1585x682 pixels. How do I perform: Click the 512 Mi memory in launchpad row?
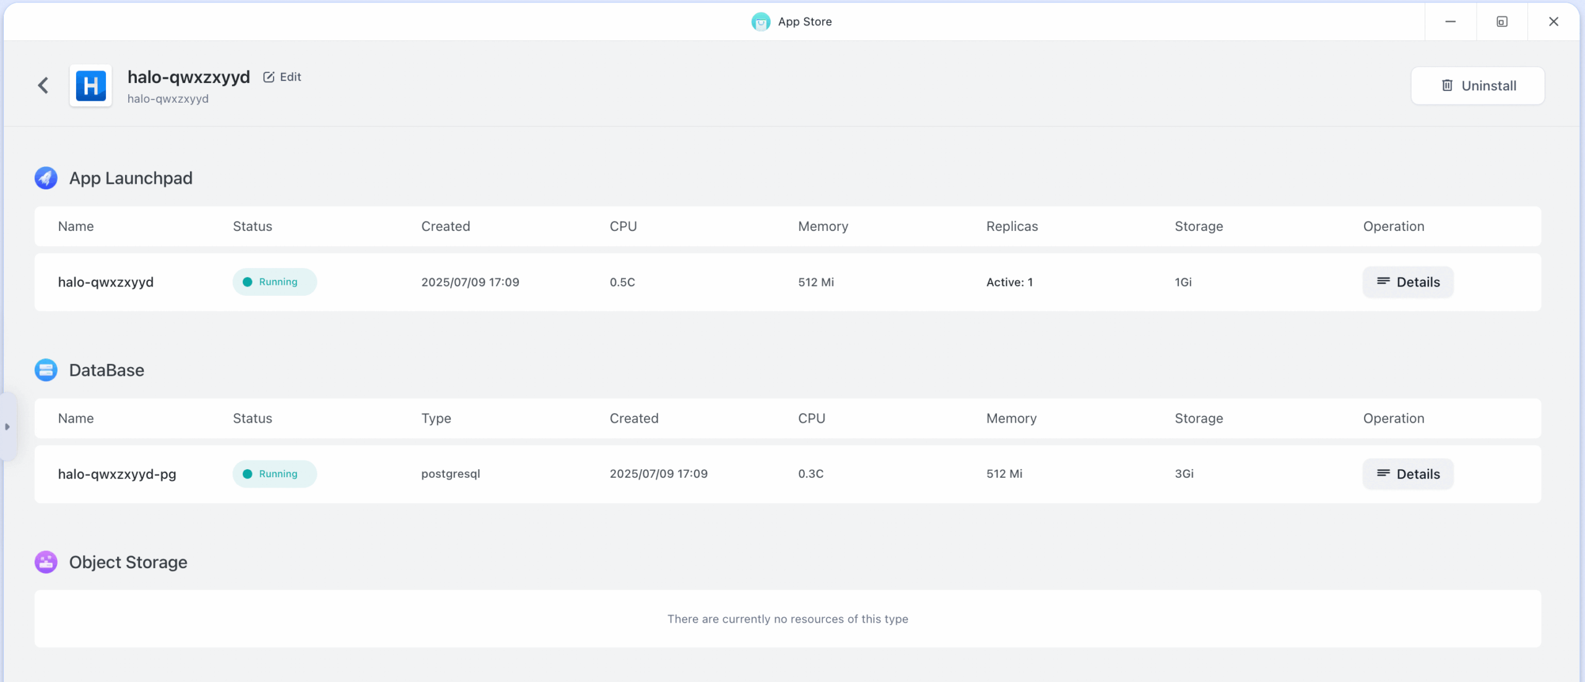coord(816,282)
